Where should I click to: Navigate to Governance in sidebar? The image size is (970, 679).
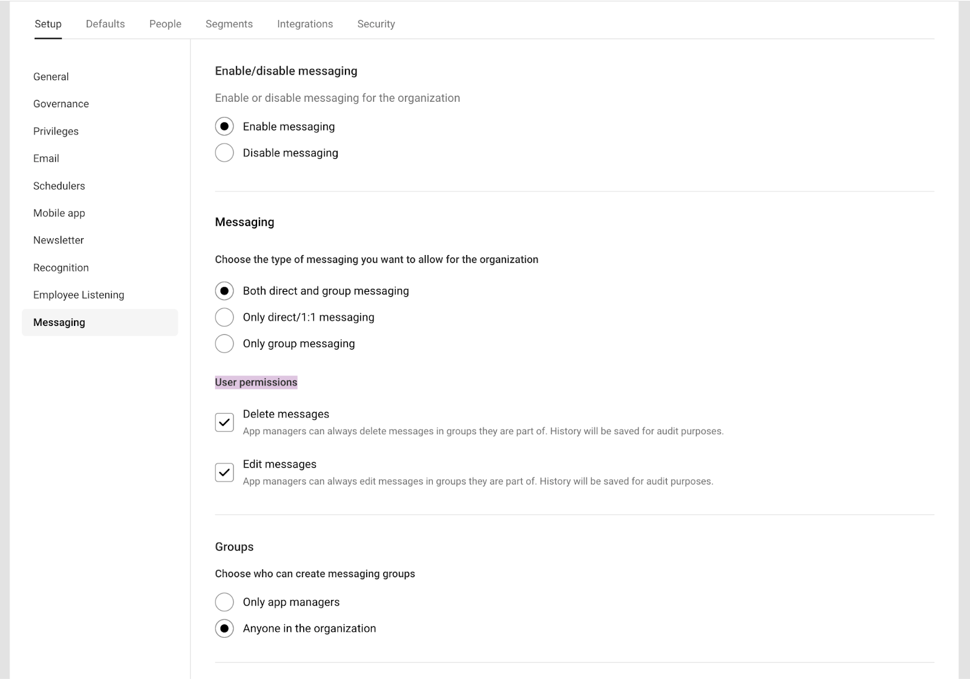tap(61, 104)
